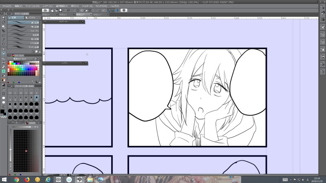Switch to the p4 canvas tab
The width and height of the screenshot is (326, 183).
tap(50, 15)
